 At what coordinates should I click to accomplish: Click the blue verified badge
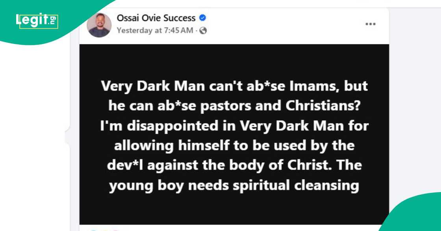point(203,18)
